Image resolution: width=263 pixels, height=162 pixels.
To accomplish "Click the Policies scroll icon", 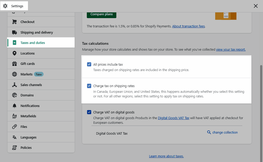I will 15,148.
